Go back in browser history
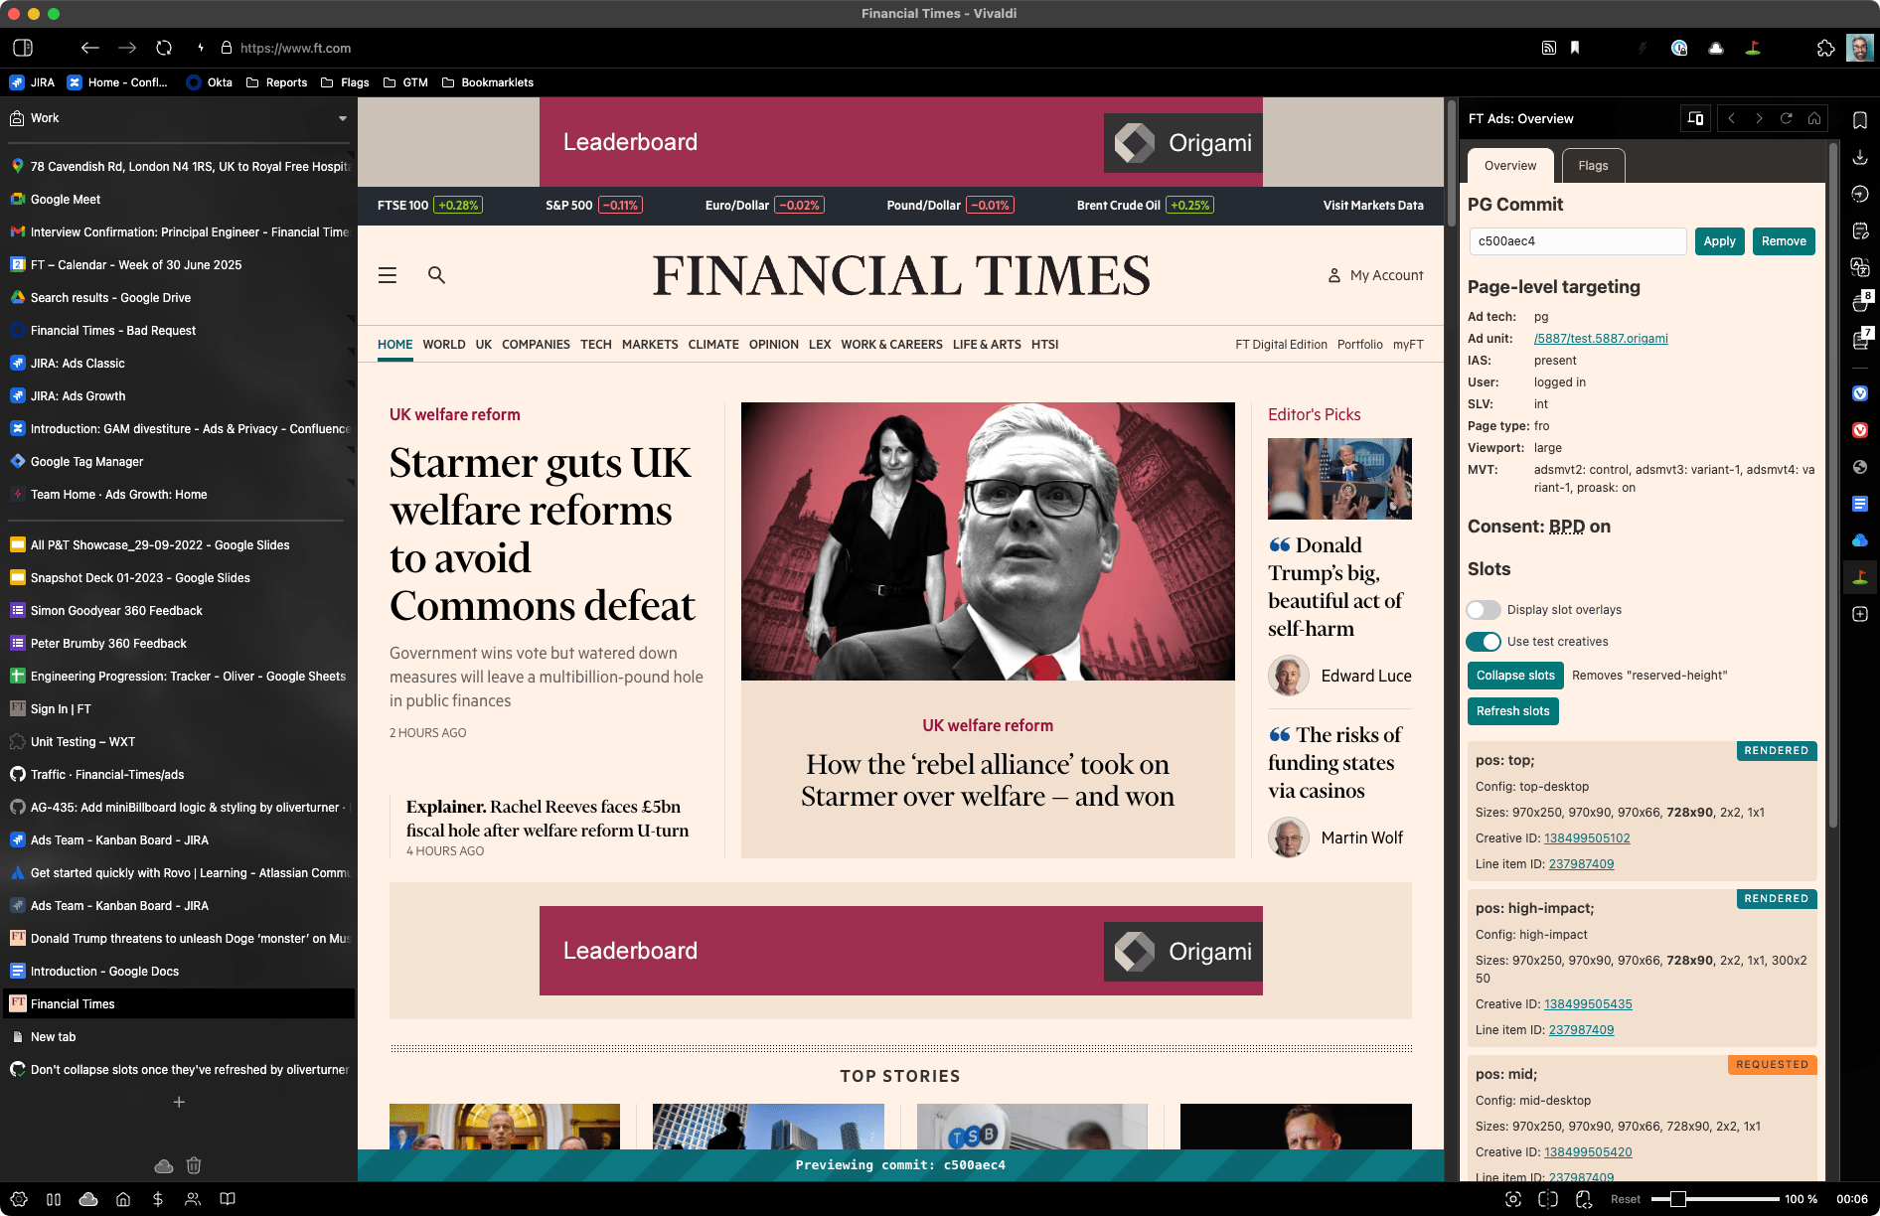 pyautogui.click(x=90, y=48)
